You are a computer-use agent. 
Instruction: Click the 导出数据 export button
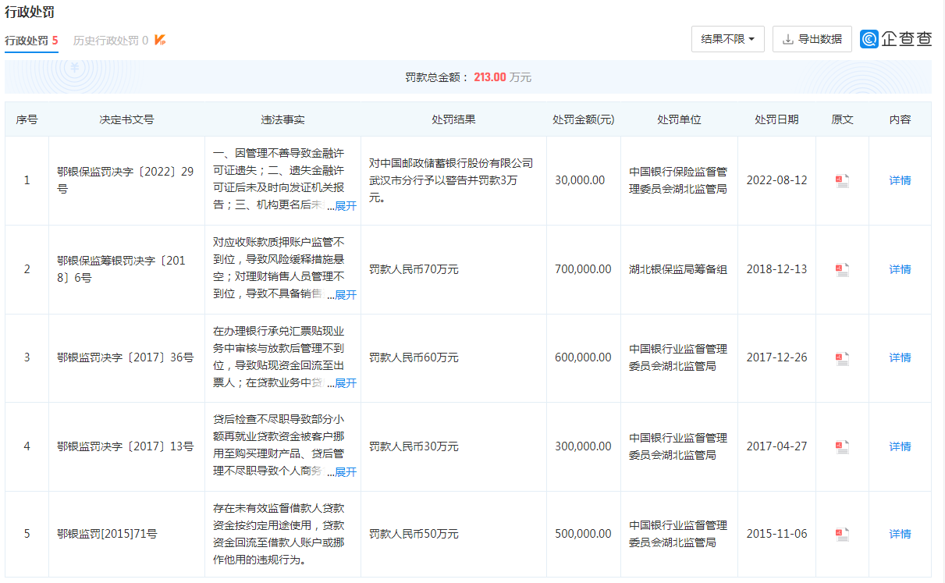point(812,39)
